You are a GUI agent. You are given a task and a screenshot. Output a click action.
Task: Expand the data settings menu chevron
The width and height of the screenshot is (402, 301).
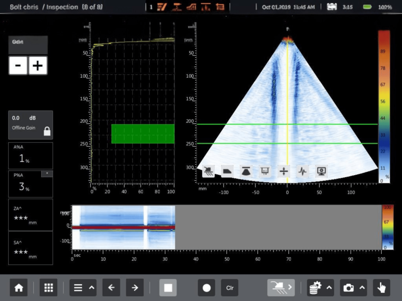pos(329,288)
